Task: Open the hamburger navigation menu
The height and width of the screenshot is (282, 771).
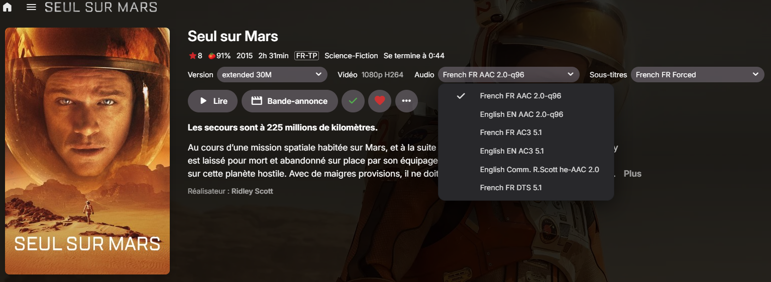Action: 31,8
